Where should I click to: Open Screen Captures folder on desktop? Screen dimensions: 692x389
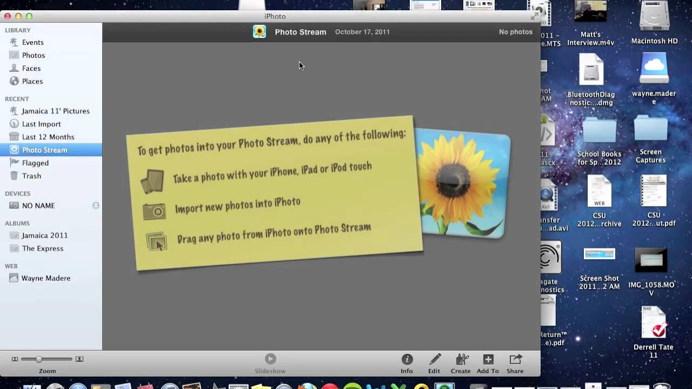pos(651,139)
